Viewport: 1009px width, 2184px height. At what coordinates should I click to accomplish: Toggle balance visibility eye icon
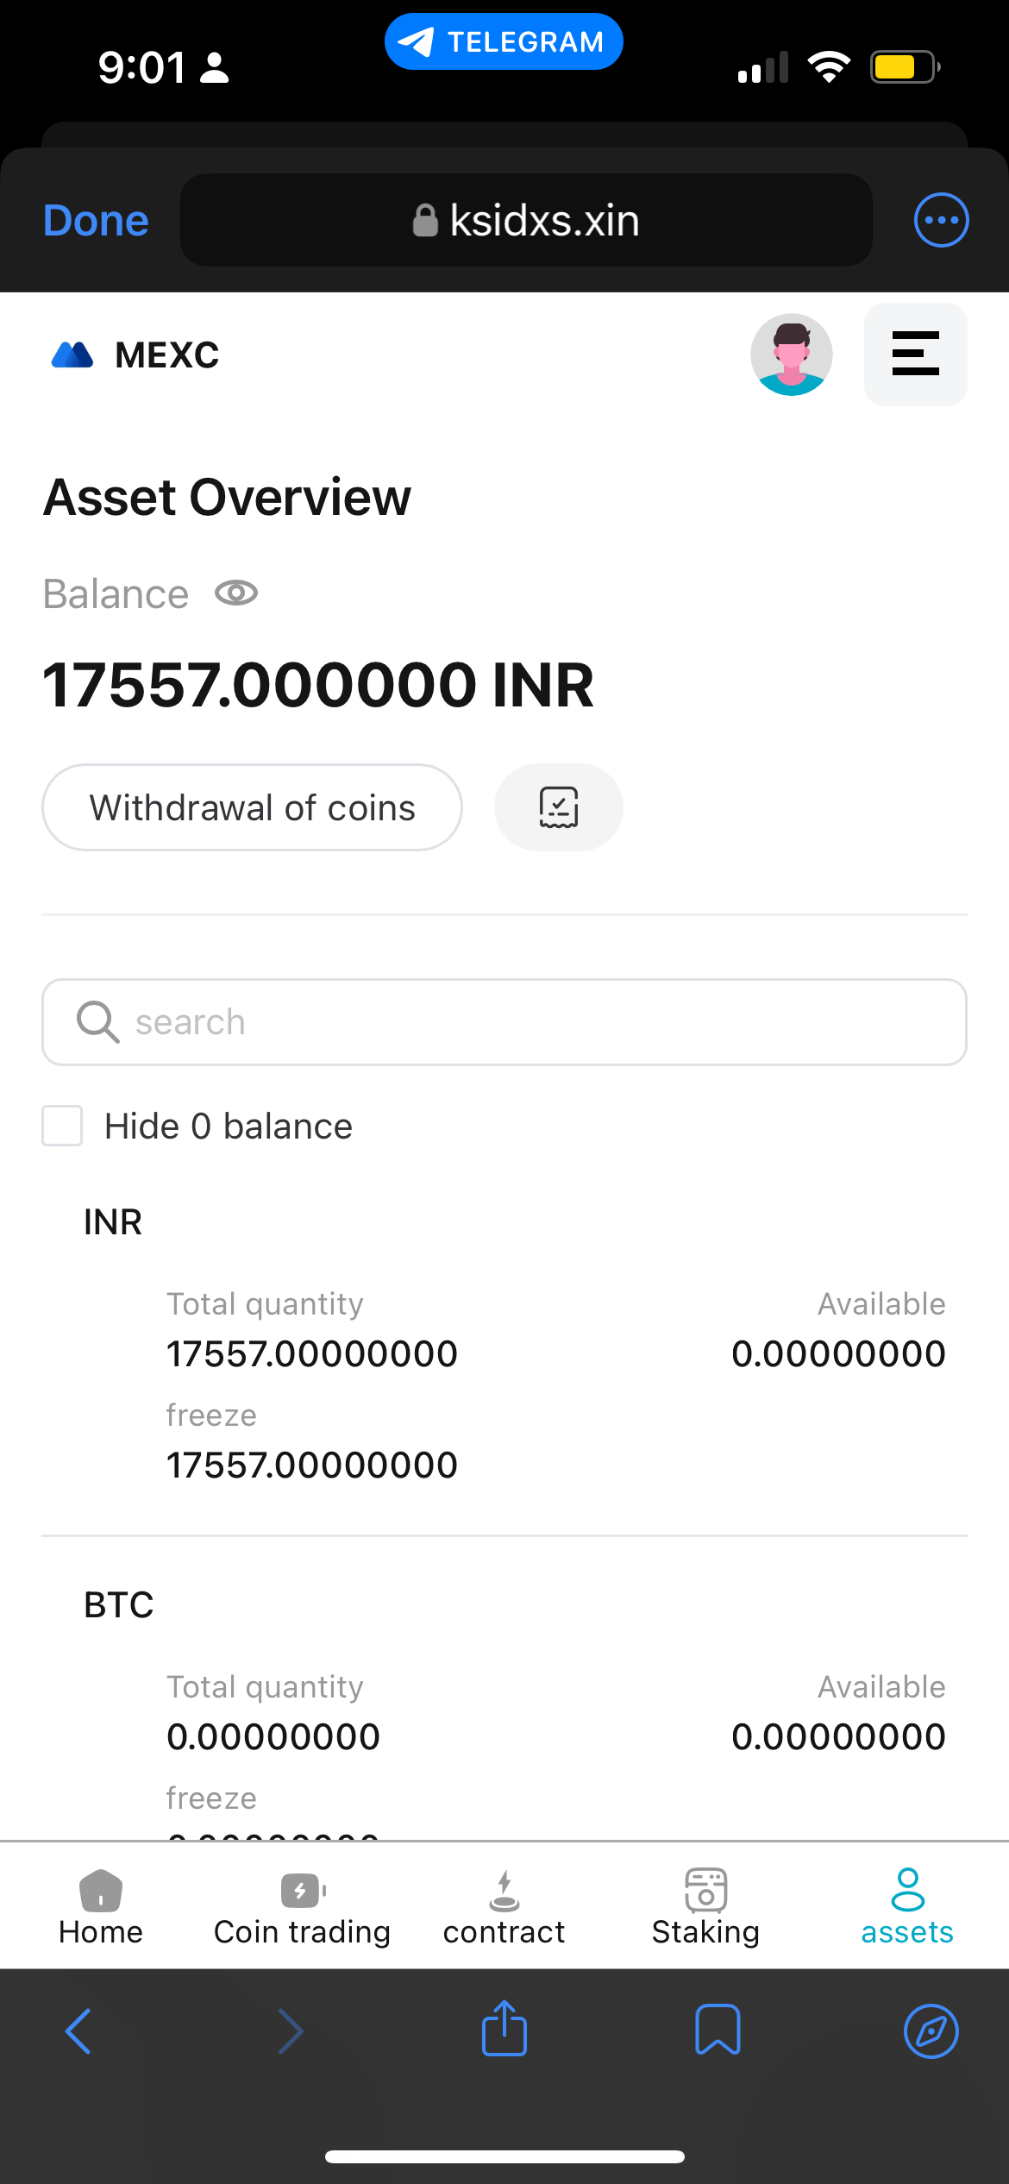(236, 593)
